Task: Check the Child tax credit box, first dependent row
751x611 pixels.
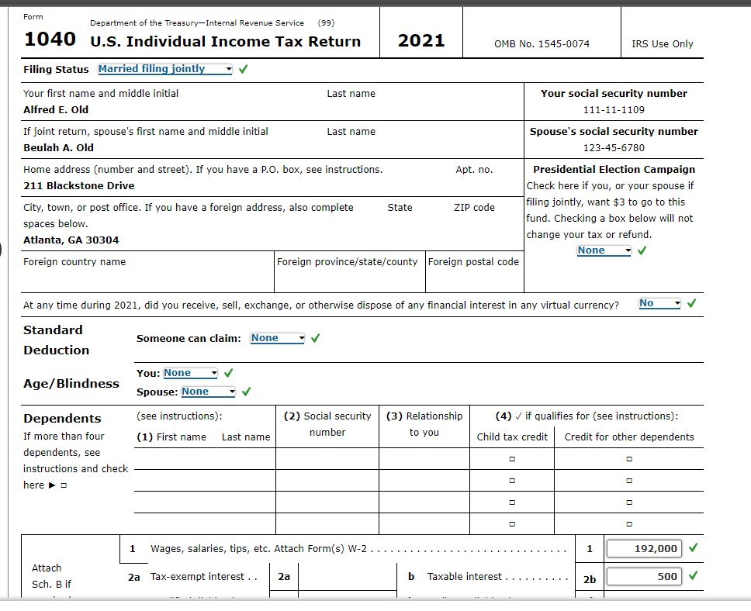Action: coord(510,459)
